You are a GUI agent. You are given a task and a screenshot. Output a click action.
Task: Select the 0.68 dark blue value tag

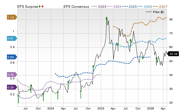point(12,57)
